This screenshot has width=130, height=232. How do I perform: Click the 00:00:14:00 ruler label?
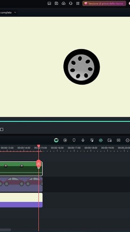[x=24, y=148]
